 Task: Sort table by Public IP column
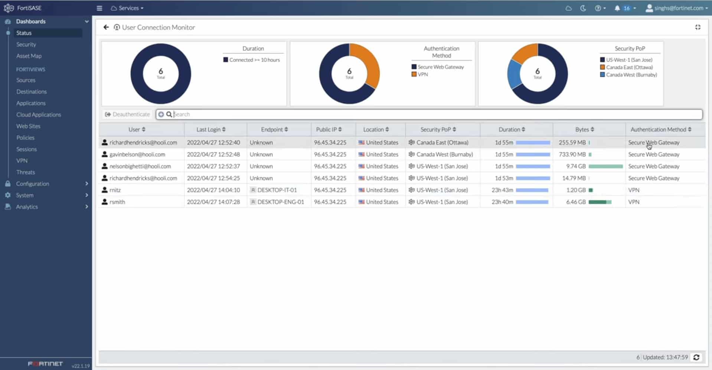click(x=329, y=129)
